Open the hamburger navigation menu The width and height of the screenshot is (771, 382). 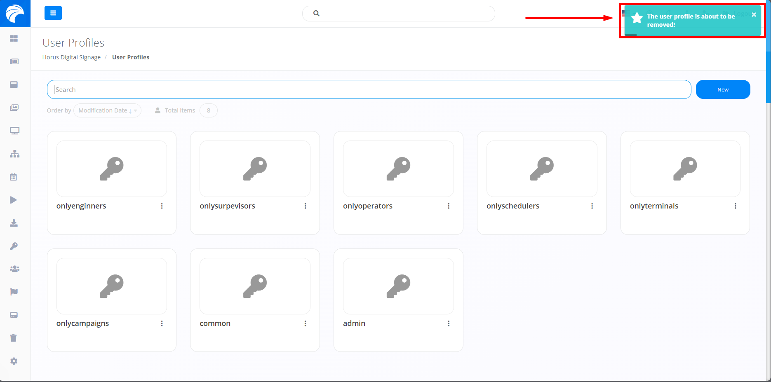53,13
